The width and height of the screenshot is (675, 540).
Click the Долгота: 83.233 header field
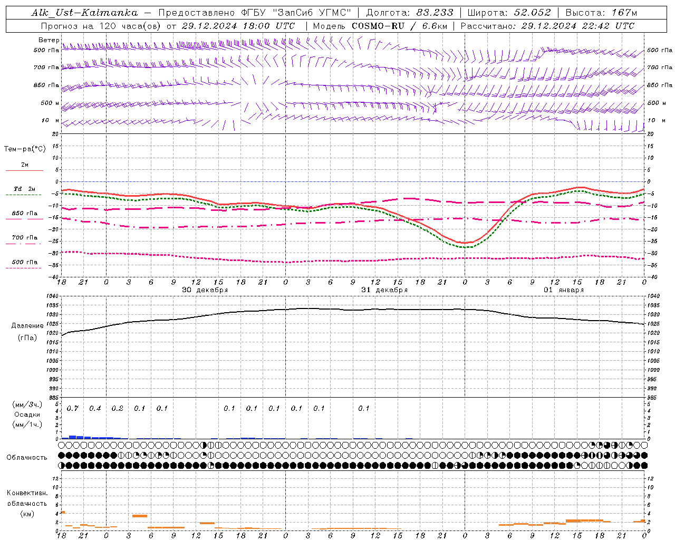409,13
